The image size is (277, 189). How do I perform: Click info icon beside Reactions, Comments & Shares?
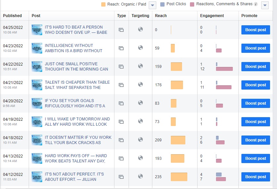256,4
